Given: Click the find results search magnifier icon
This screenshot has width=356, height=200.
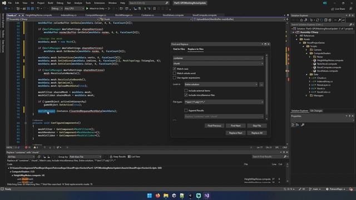Looking at the screenshot, I should 285,157.
